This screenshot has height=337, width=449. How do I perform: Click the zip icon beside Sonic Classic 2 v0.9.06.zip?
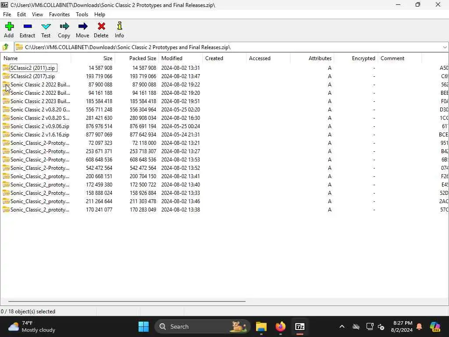6,126
